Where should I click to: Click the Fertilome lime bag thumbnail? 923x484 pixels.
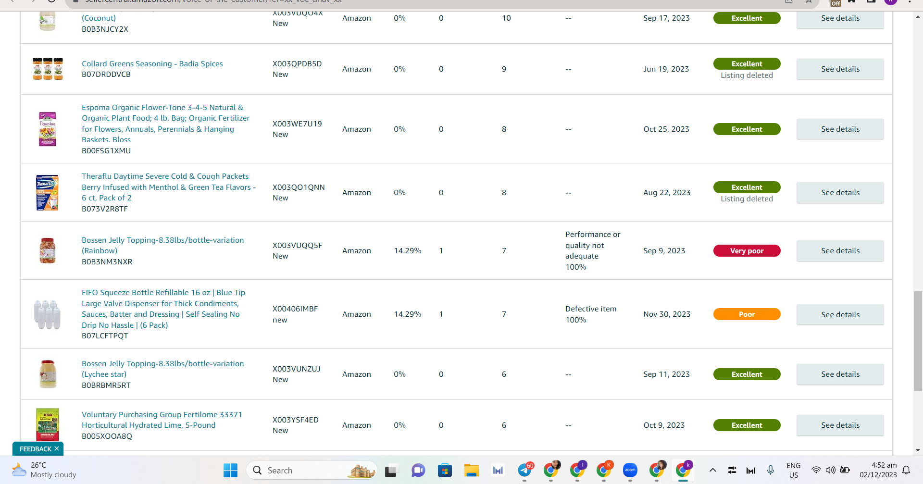tap(48, 425)
